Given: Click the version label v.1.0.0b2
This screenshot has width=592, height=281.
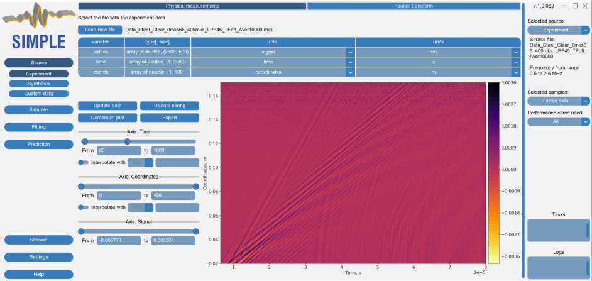Looking at the screenshot, I should tap(544, 6).
